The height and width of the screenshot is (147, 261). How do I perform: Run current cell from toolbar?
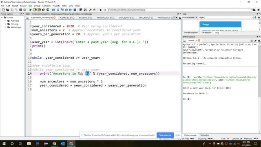35,10
